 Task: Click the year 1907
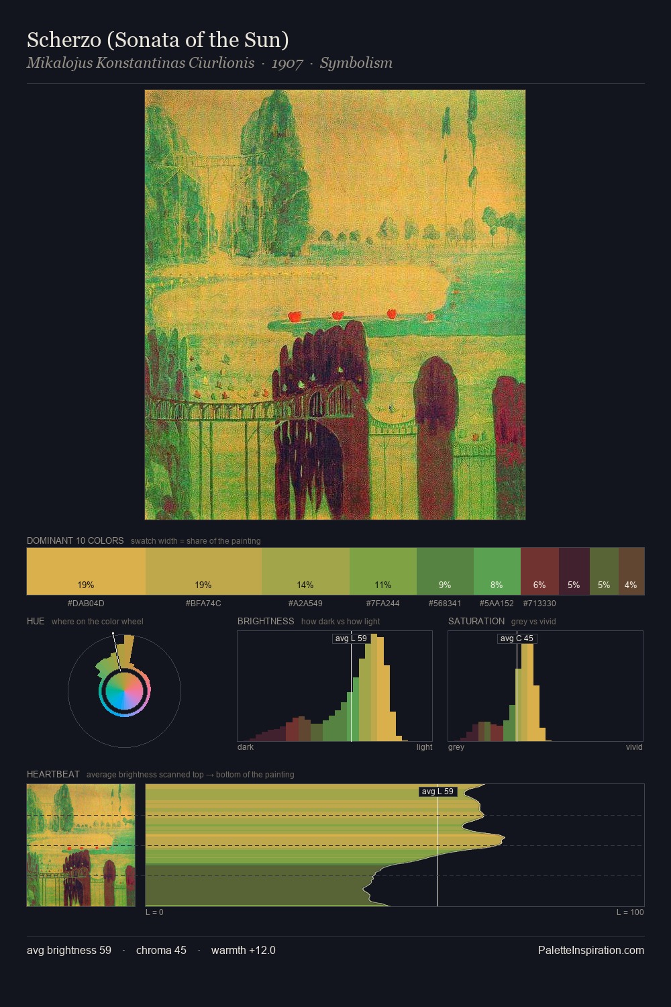coord(287,63)
